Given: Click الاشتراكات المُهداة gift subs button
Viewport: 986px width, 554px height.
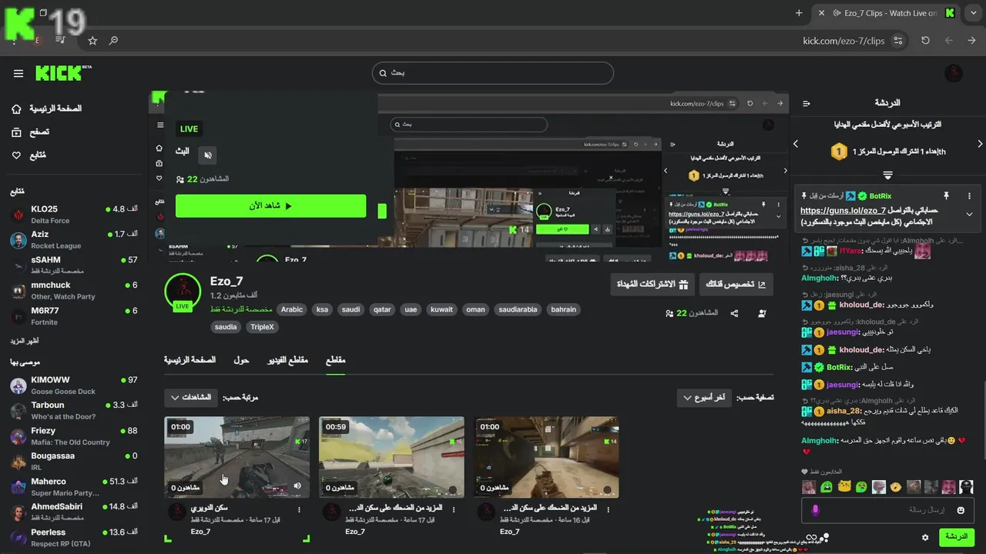Looking at the screenshot, I should (x=652, y=284).
